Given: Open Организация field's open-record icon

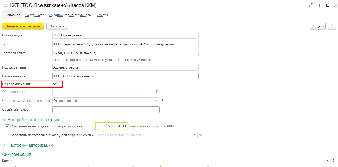Looking at the screenshot, I should [x=196, y=35].
